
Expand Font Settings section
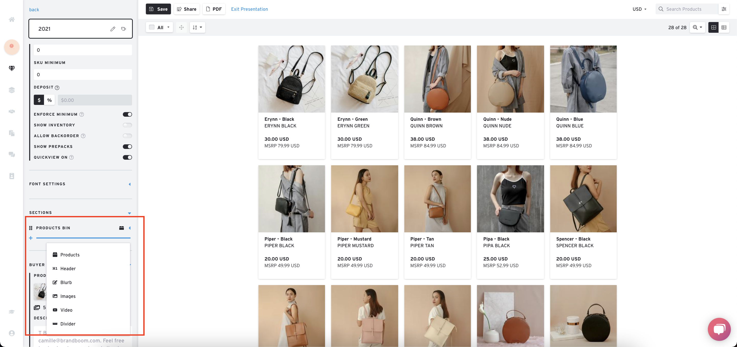pyautogui.click(x=129, y=184)
